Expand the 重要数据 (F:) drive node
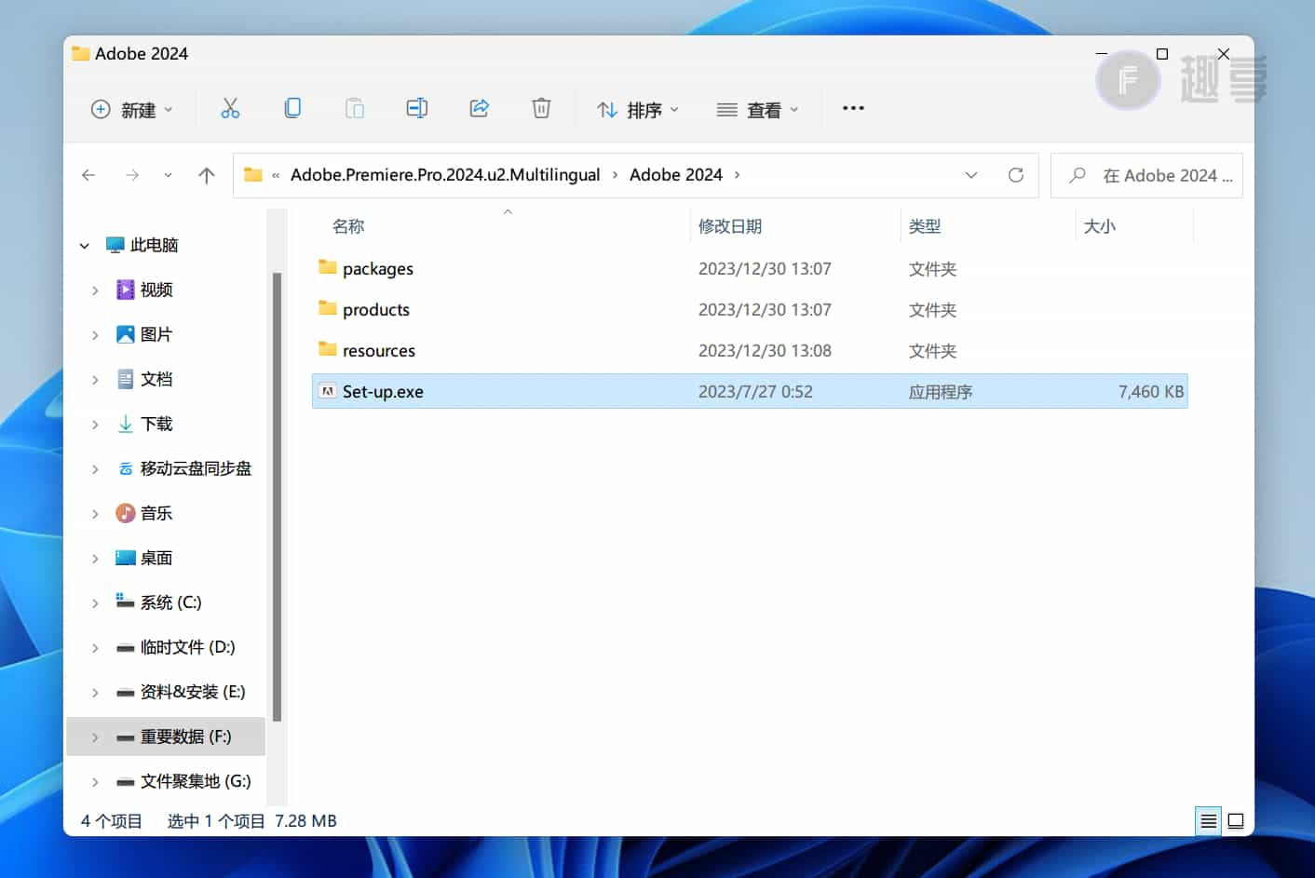Viewport: 1315px width, 878px height. click(95, 737)
